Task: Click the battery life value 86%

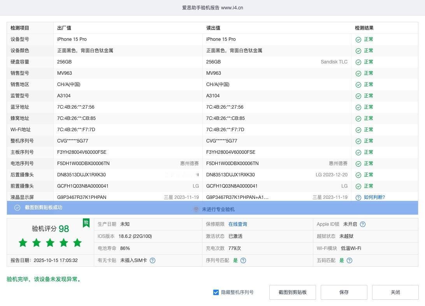Action: click(x=125, y=248)
